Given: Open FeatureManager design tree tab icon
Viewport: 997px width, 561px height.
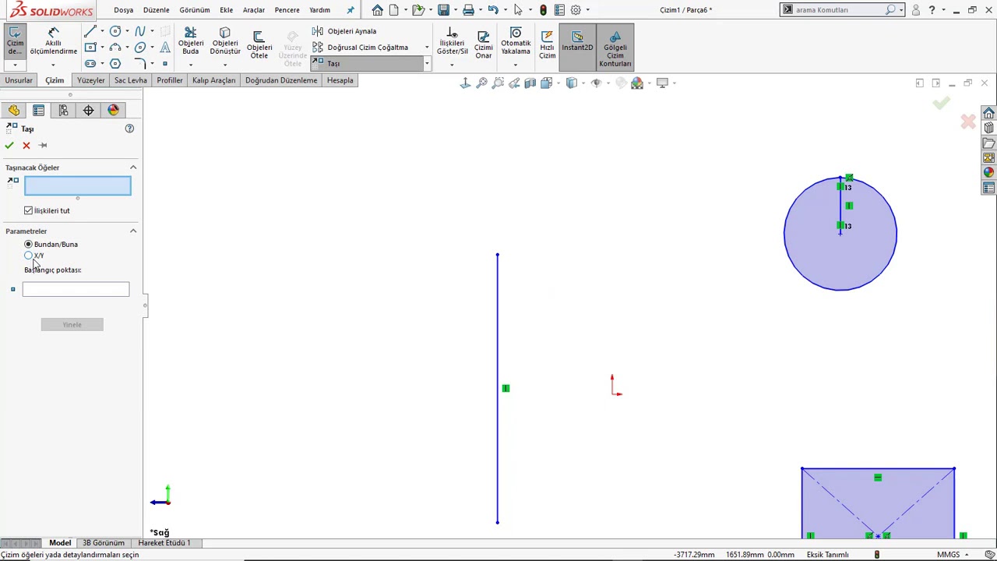Looking at the screenshot, I should tap(14, 111).
